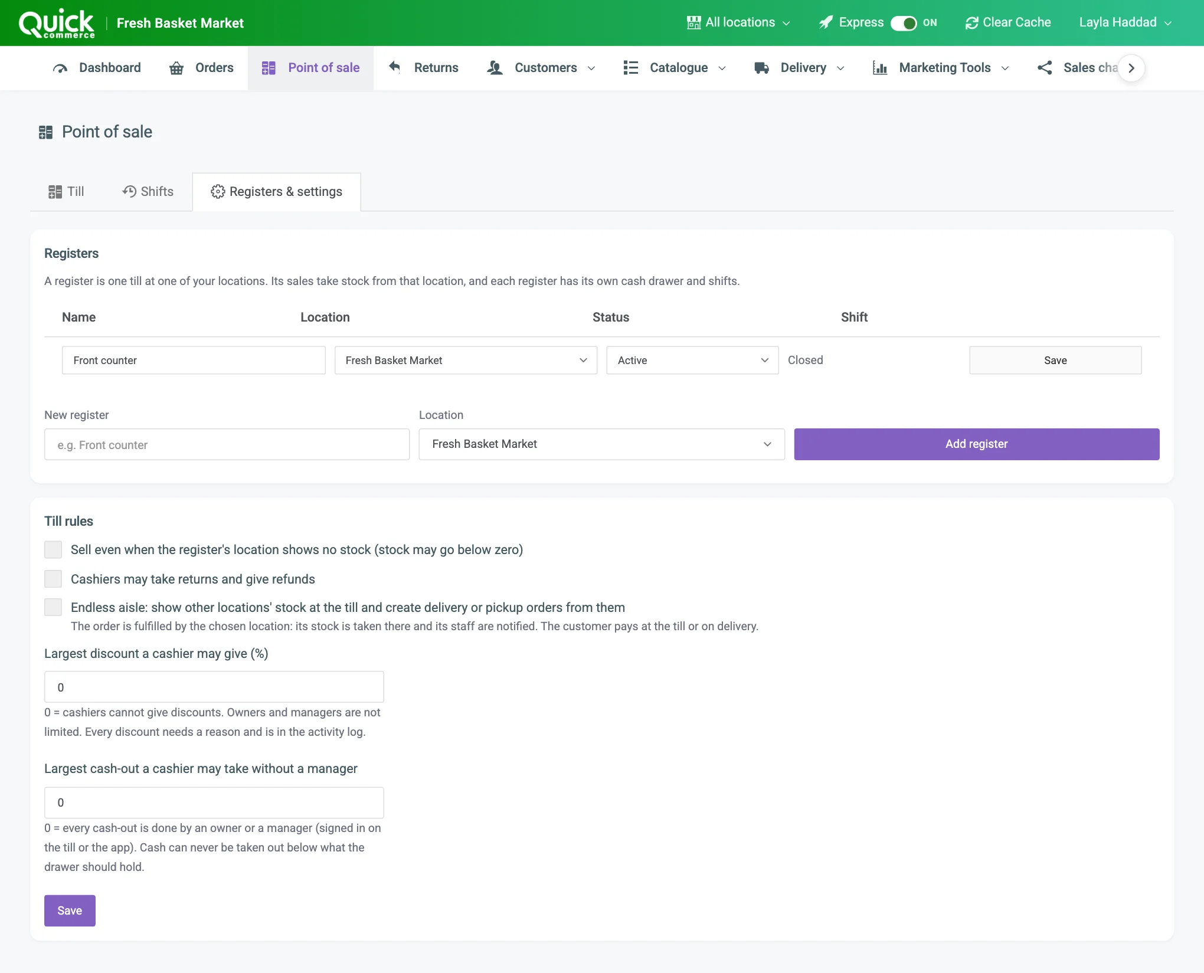
Task: Save the Front counter register row
Action: [1055, 360]
